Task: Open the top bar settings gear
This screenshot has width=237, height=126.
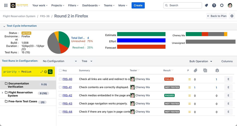Action: pos(222,5)
